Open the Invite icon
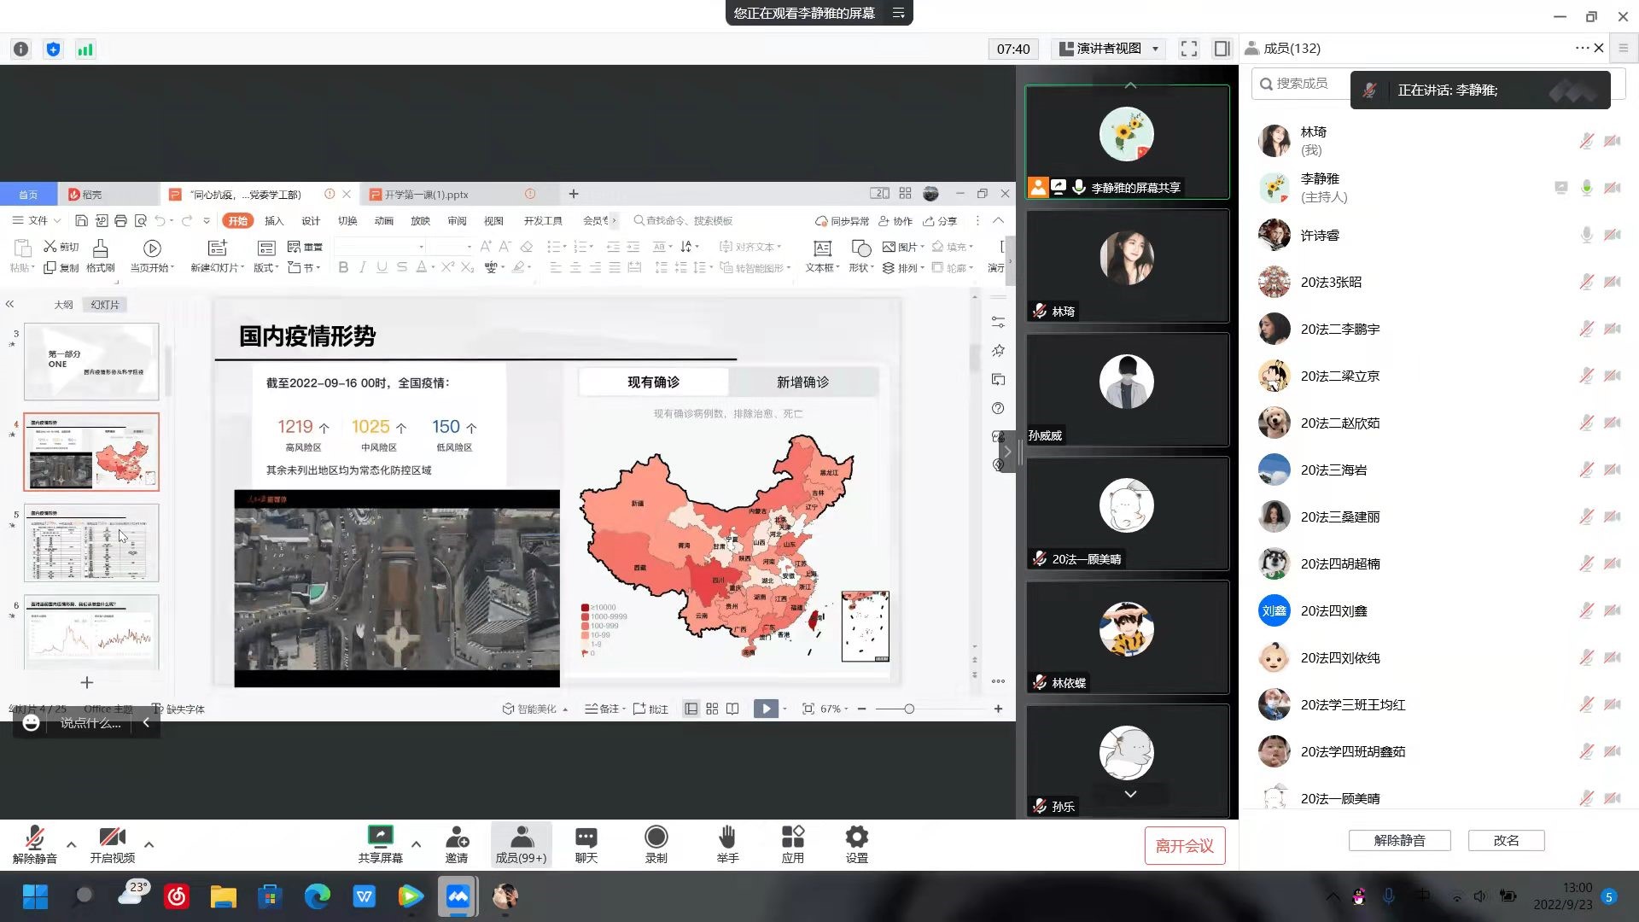This screenshot has height=922, width=1639. pos(457,844)
